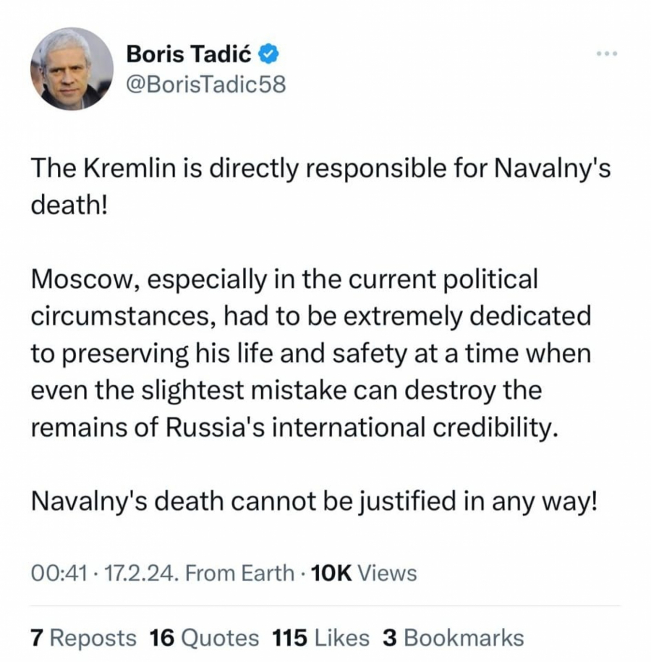Open the three-dot more options menu
This screenshot has height=662, width=651.
[606, 54]
